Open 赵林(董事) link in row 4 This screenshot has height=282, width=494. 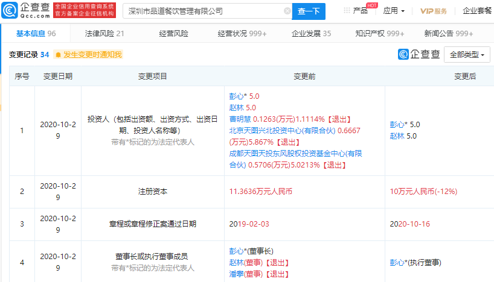coord(246,263)
